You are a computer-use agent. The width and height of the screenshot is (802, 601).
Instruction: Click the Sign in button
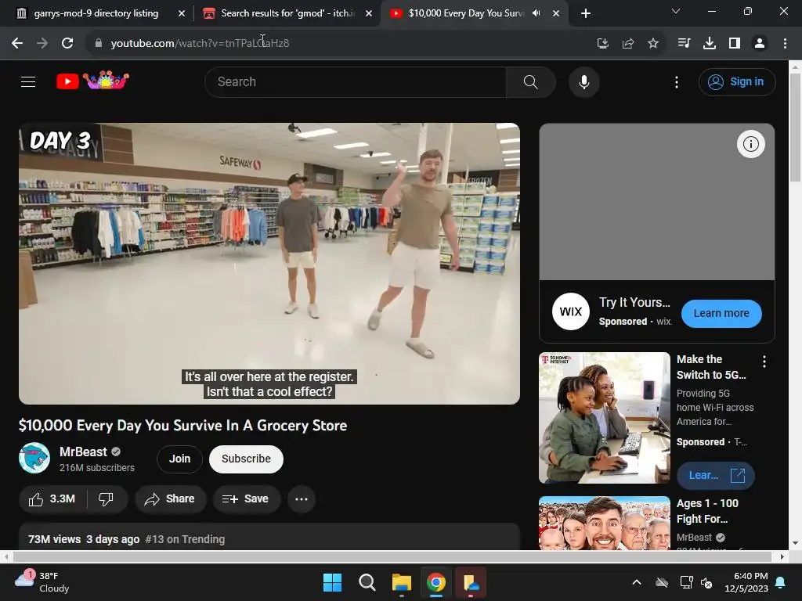tap(736, 81)
